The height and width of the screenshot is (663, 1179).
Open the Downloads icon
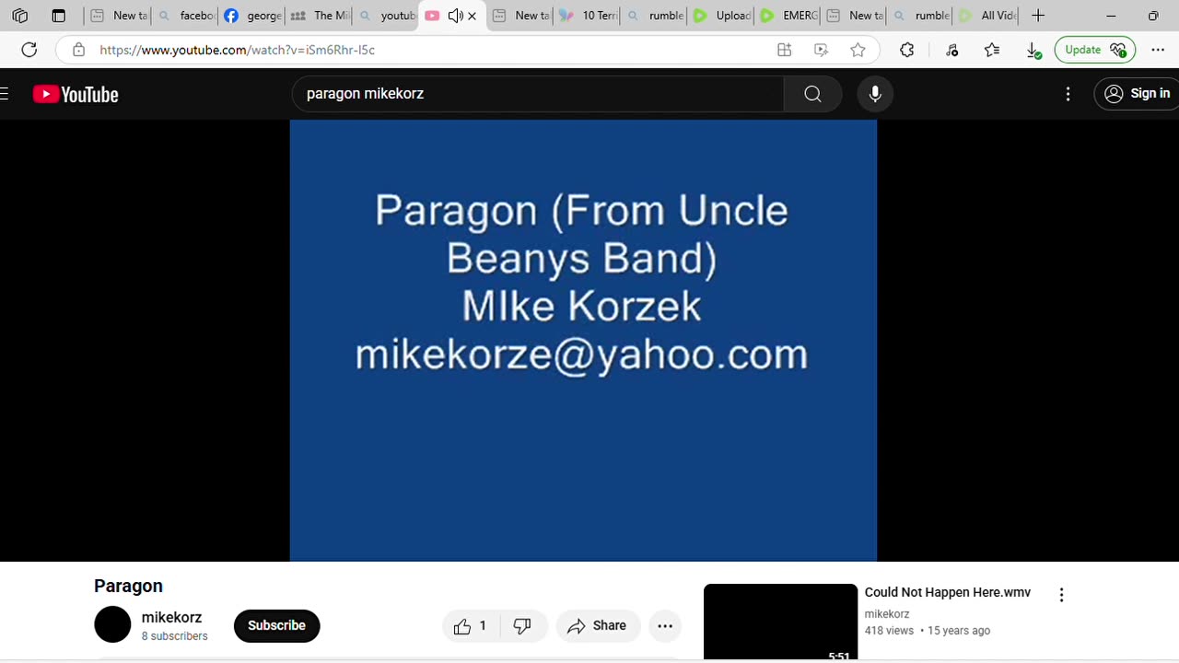click(x=1033, y=50)
